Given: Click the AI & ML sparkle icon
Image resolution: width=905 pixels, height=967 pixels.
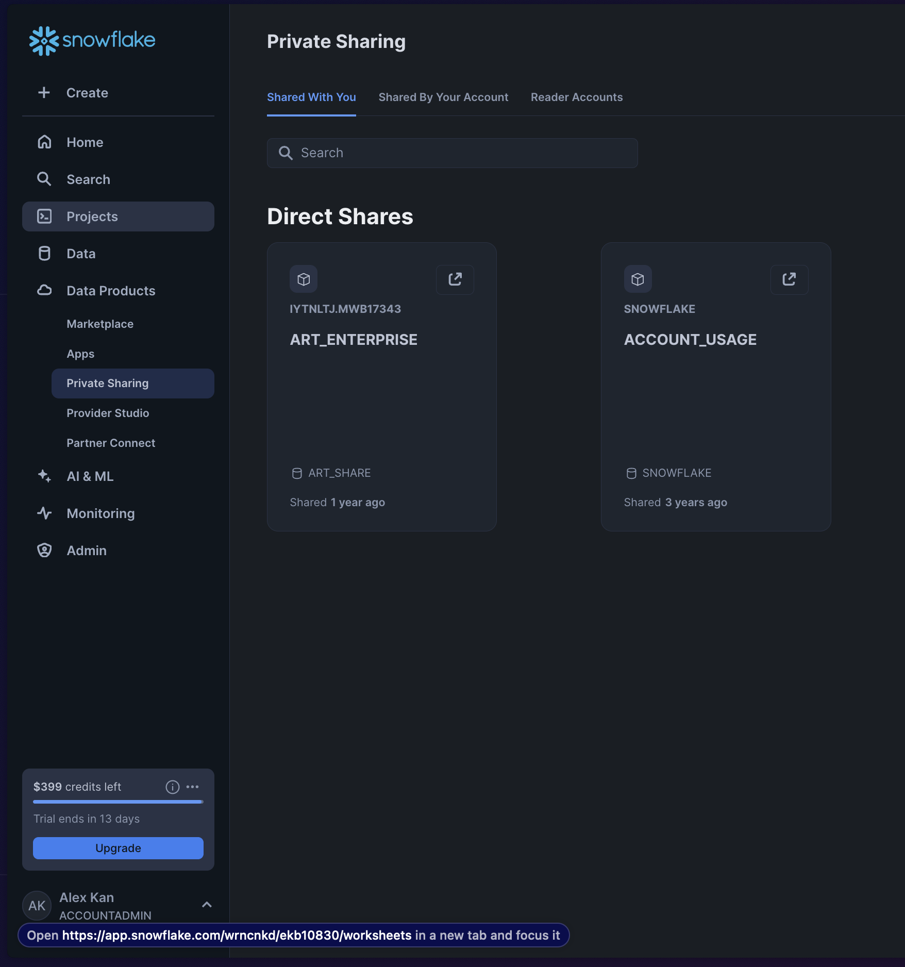Looking at the screenshot, I should tap(44, 476).
